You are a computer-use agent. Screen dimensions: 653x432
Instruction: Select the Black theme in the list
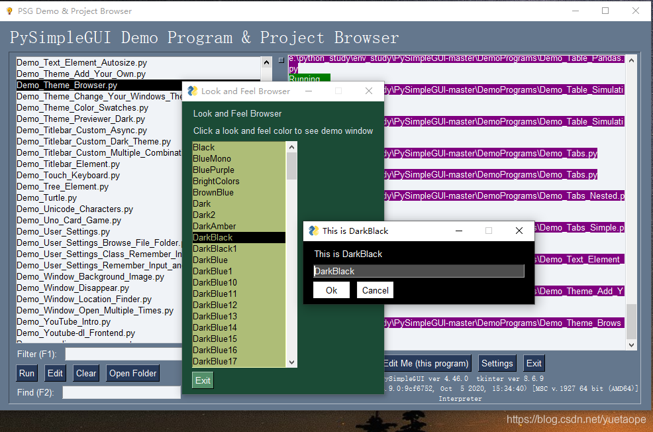click(238, 148)
